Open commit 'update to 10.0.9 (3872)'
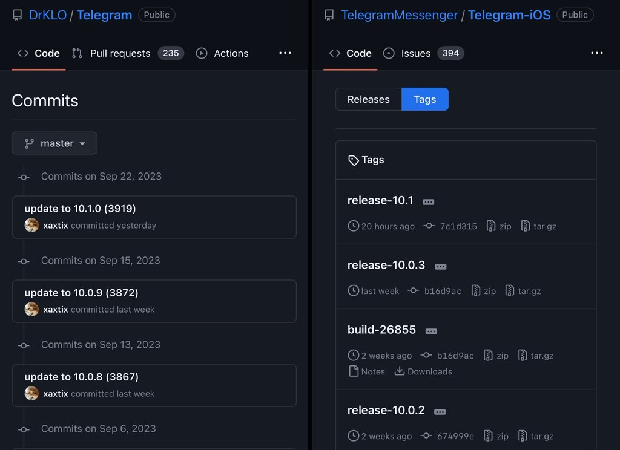 click(x=82, y=293)
